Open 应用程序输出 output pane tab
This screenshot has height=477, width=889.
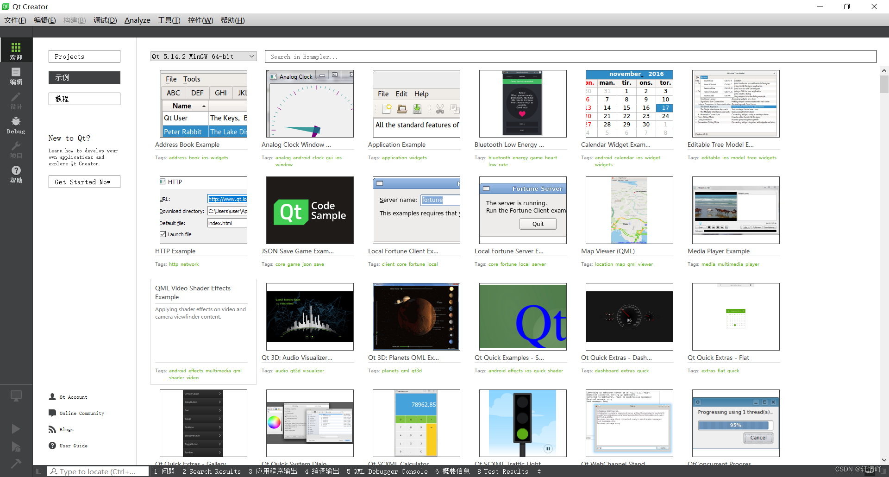[x=273, y=471]
